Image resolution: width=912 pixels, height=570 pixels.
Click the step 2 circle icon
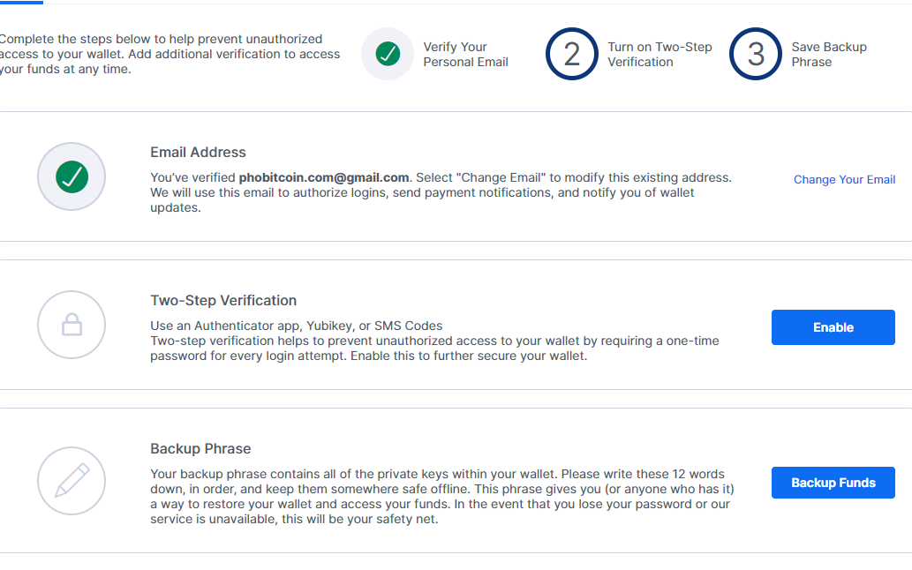click(x=571, y=54)
